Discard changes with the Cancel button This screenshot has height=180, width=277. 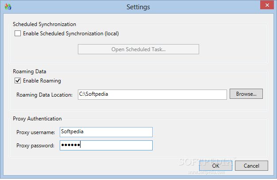pos(251,165)
